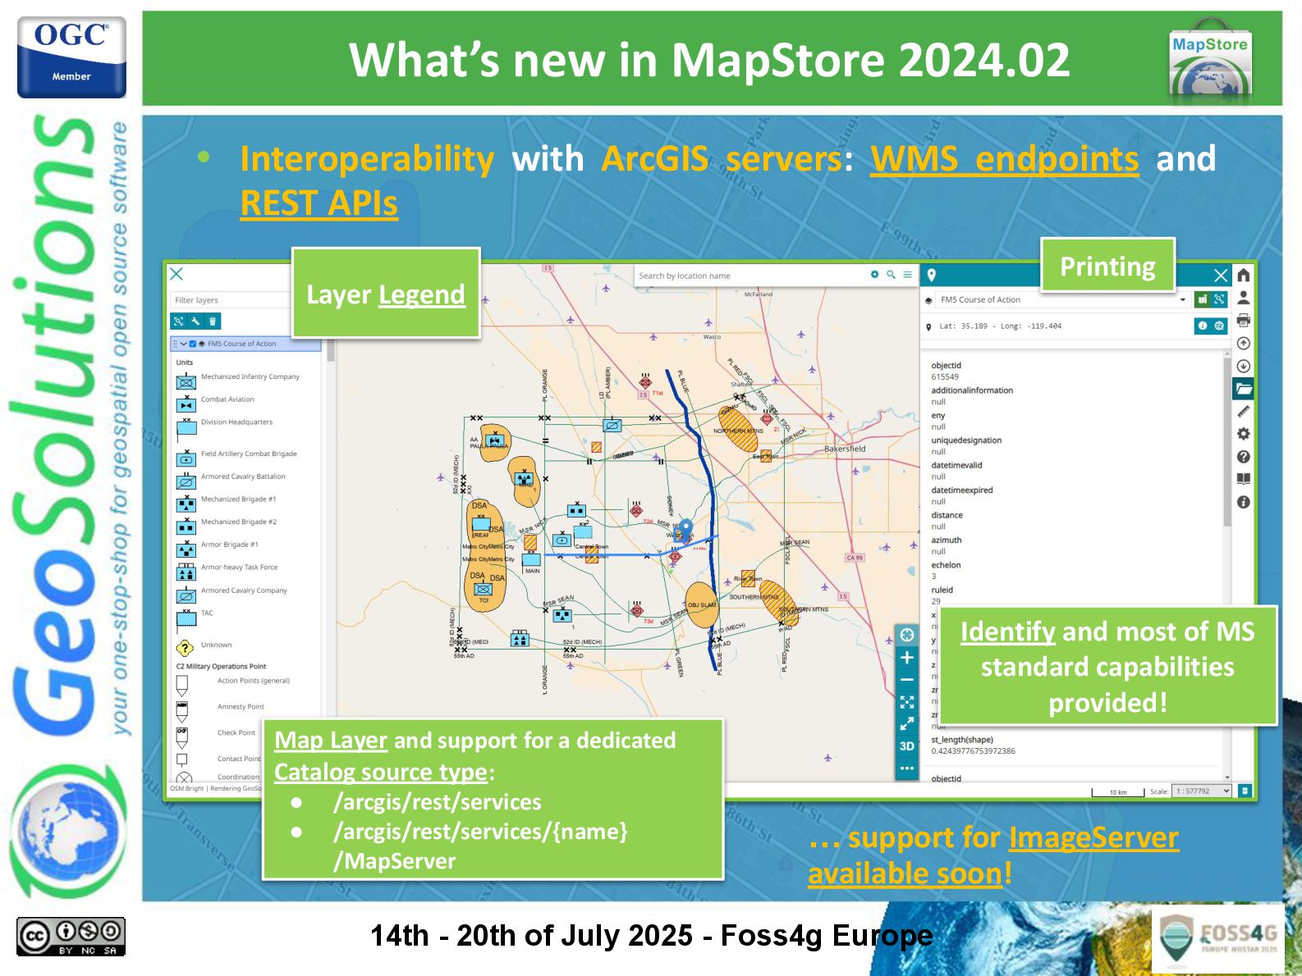
Task: Zoom out with the minus button
Action: 907,680
